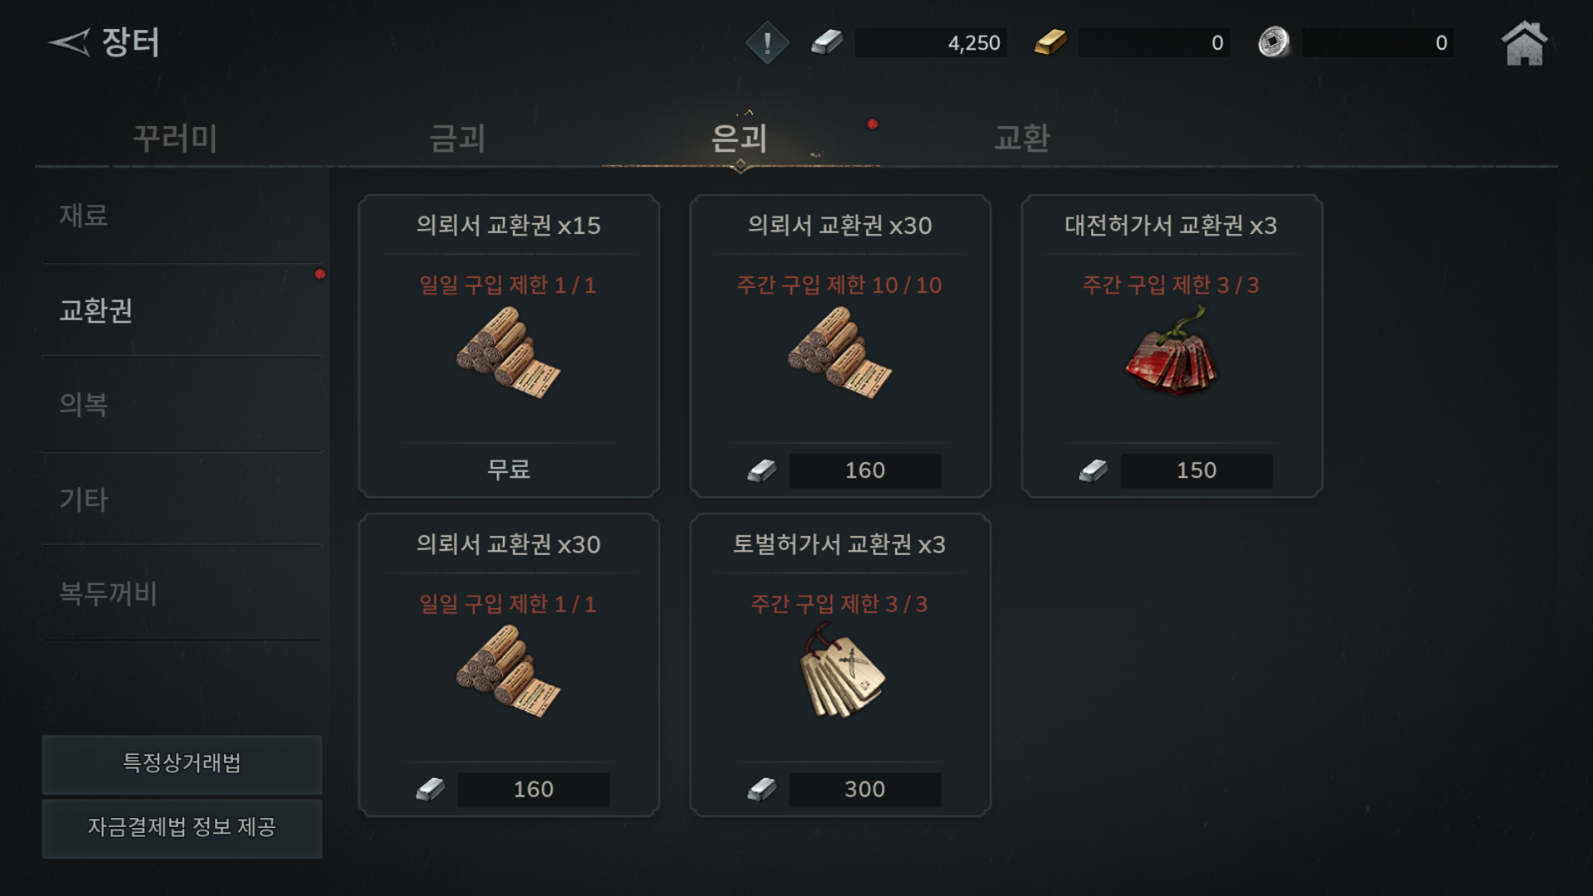Image resolution: width=1593 pixels, height=896 pixels.
Task: Click the 자금결제법 정보 제공 button
Action: click(x=182, y=827)
